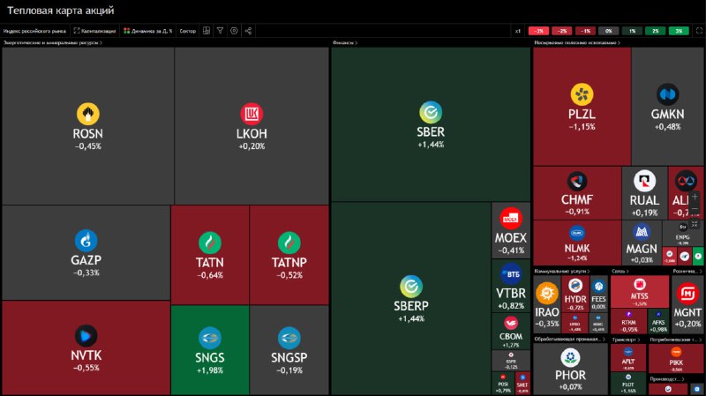
Task: Select the PIKK developer logo
Action: coord(676,353)
